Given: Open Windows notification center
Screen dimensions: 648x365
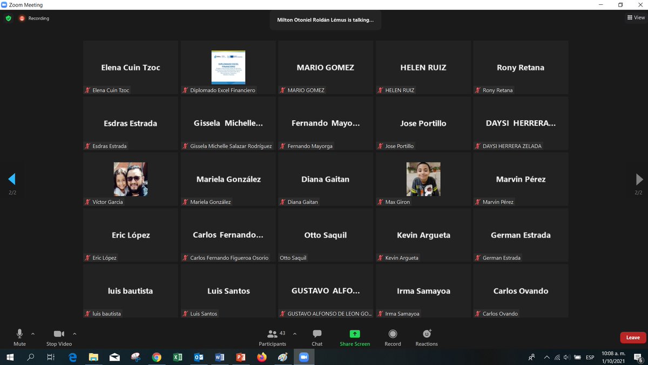Looking at the screenshot, I should [637, 357].
